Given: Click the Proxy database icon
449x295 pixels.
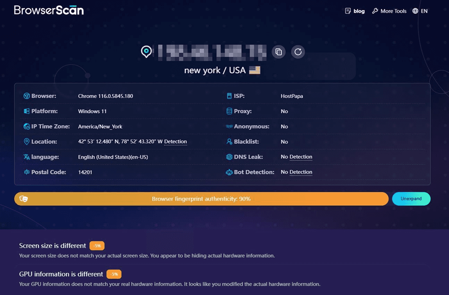Looking at the screenshot, I should point(229,111).
